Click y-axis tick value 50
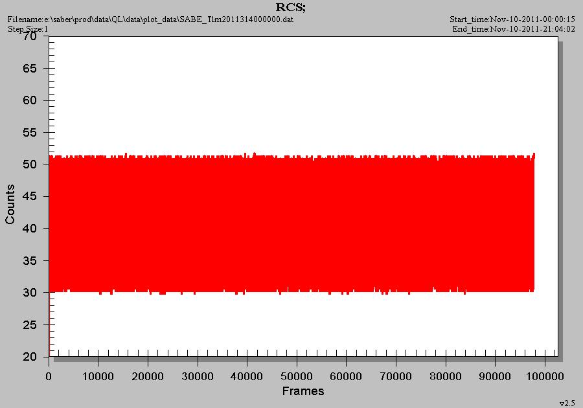This screenshot has height=408, width=583. (x=30, y=164)
